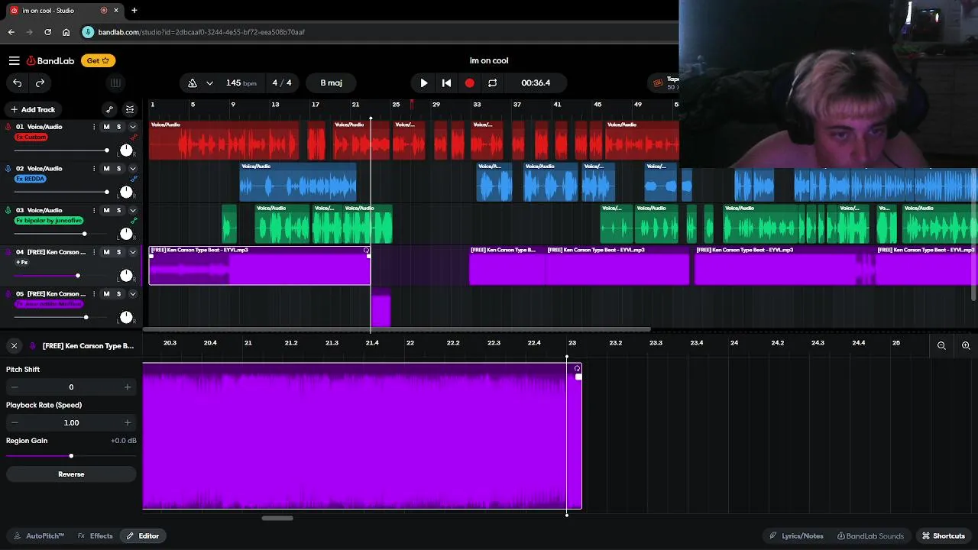The height and width of the screenshot is (550, 978).
Task: Adjust the track 03 volume slider
Action: click(60, 234)
